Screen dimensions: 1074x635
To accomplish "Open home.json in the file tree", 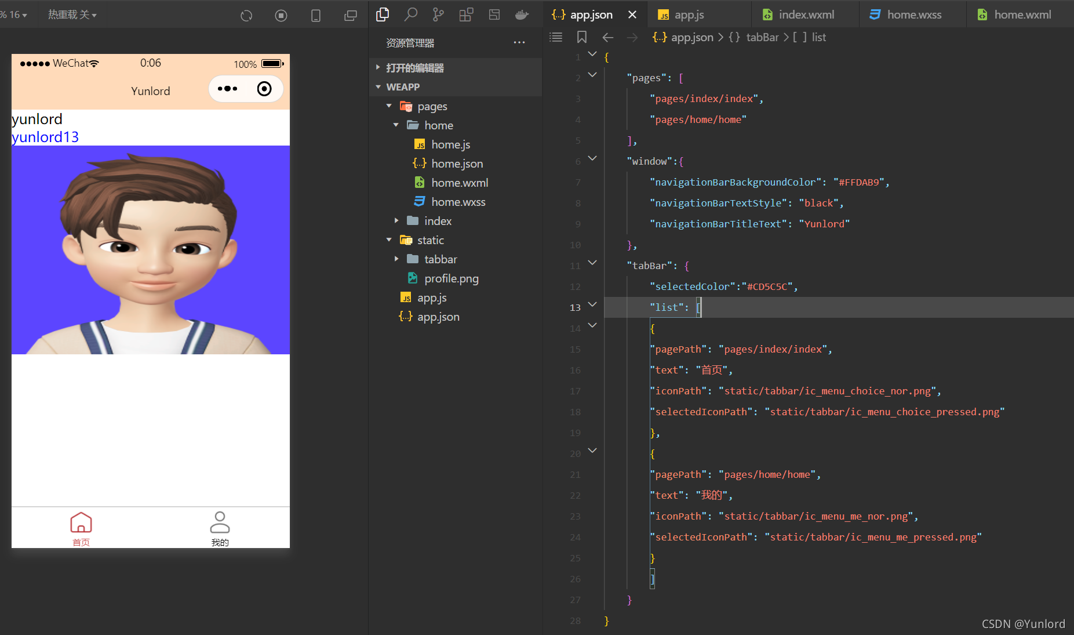I will pos(457,164).
